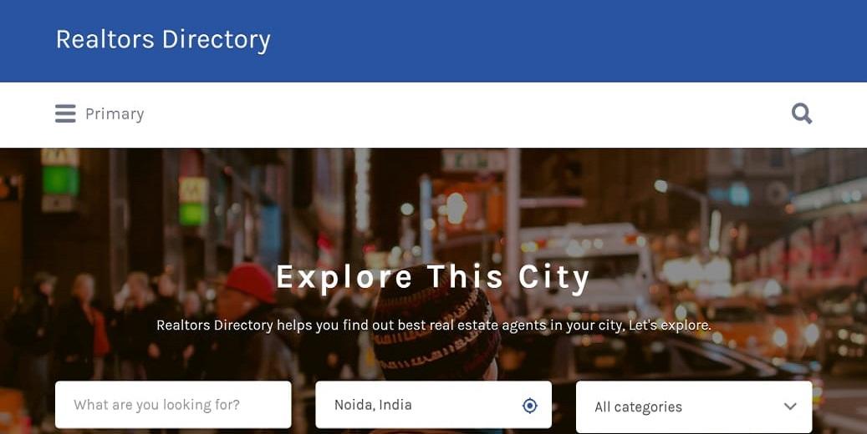Open the hamburger menu icon
The image size is (867, 434).
(65, 114)
